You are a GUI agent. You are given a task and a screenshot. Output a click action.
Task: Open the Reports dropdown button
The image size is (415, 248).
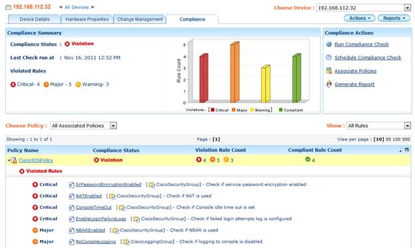[394, 18]
